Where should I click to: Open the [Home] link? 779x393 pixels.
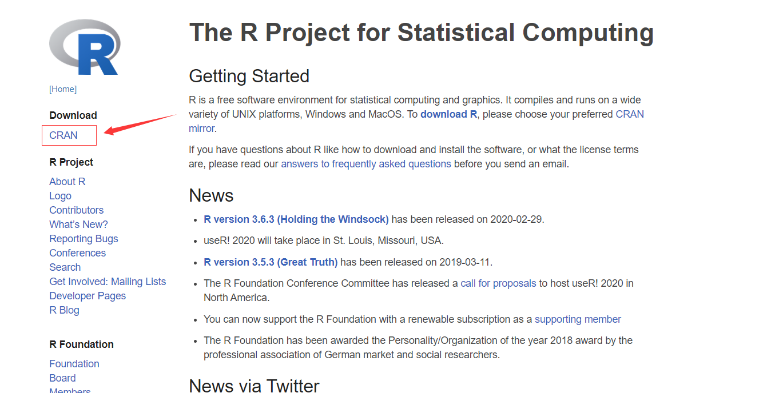[63, 89]
